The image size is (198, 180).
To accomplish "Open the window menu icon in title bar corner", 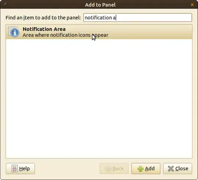I will 5,4.
